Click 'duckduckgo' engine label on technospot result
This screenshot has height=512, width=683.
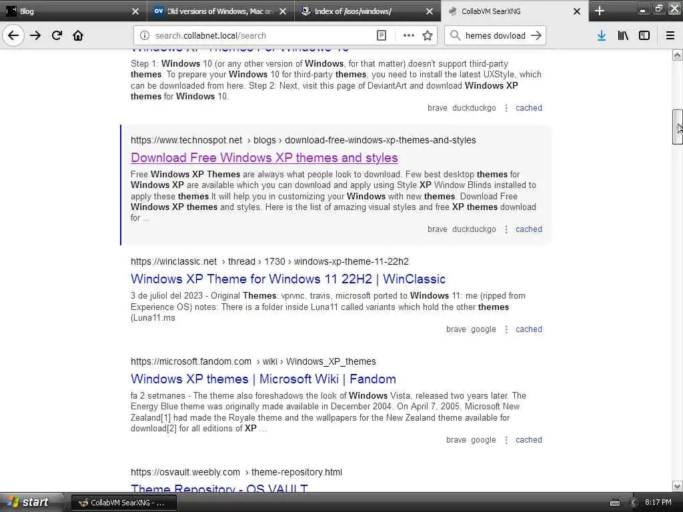pyautogui.click(x=474, y=229)
